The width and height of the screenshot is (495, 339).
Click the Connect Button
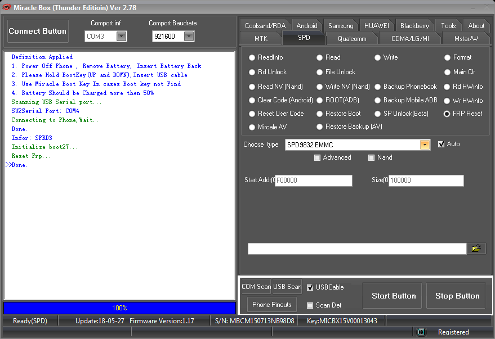(38, 31)
